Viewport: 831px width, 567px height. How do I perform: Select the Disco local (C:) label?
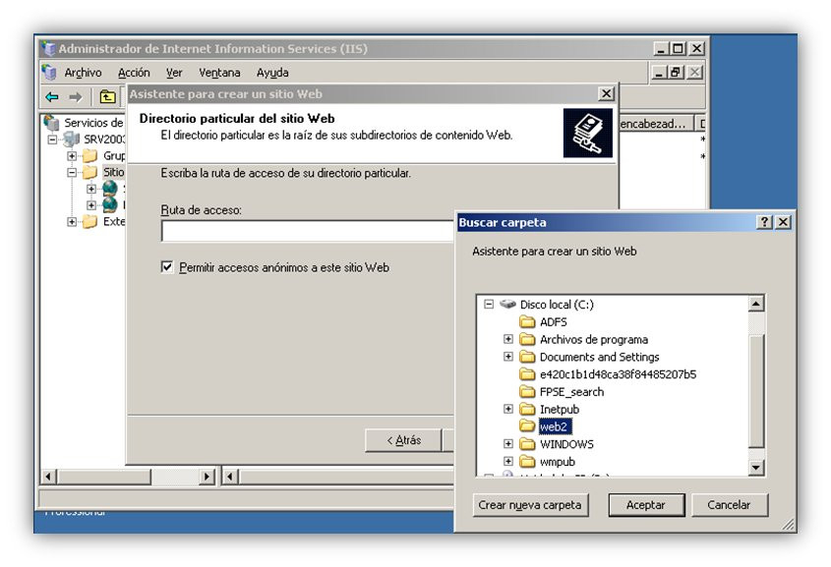point(557,305)
